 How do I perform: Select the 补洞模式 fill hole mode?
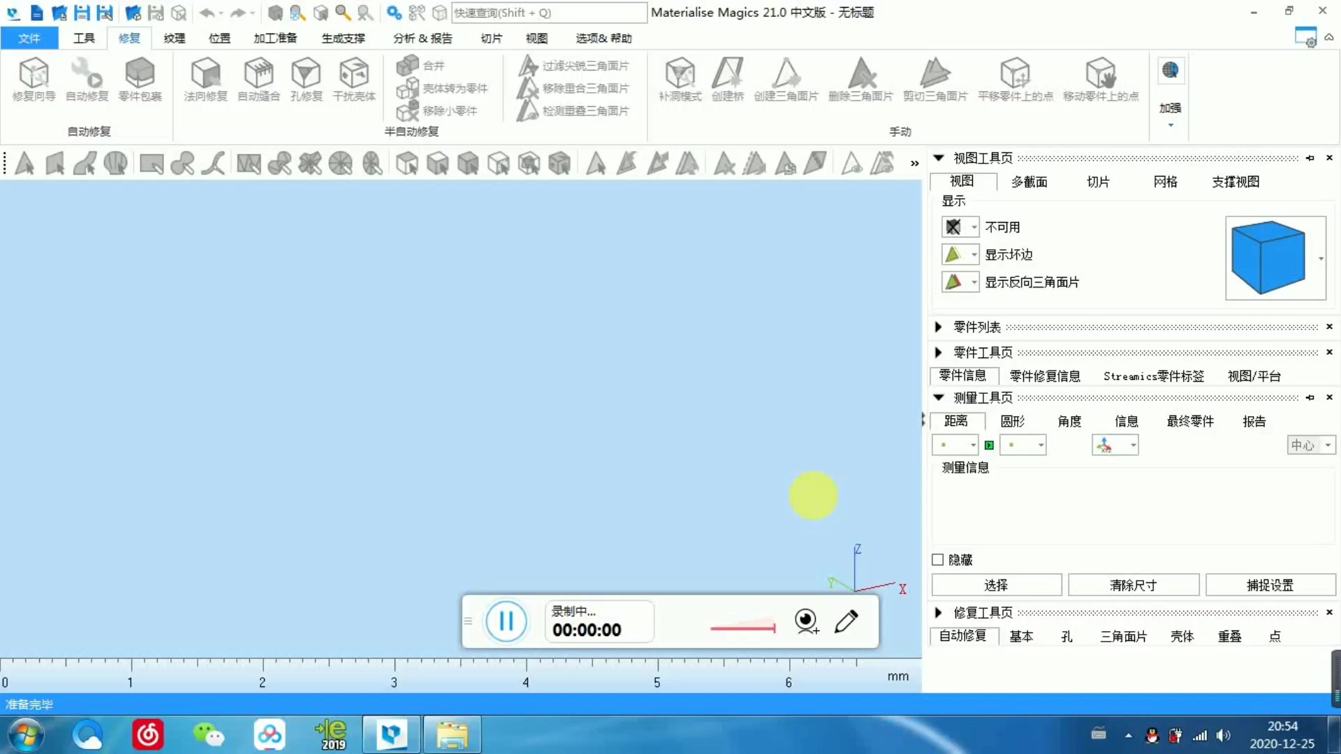click(680, 79)
